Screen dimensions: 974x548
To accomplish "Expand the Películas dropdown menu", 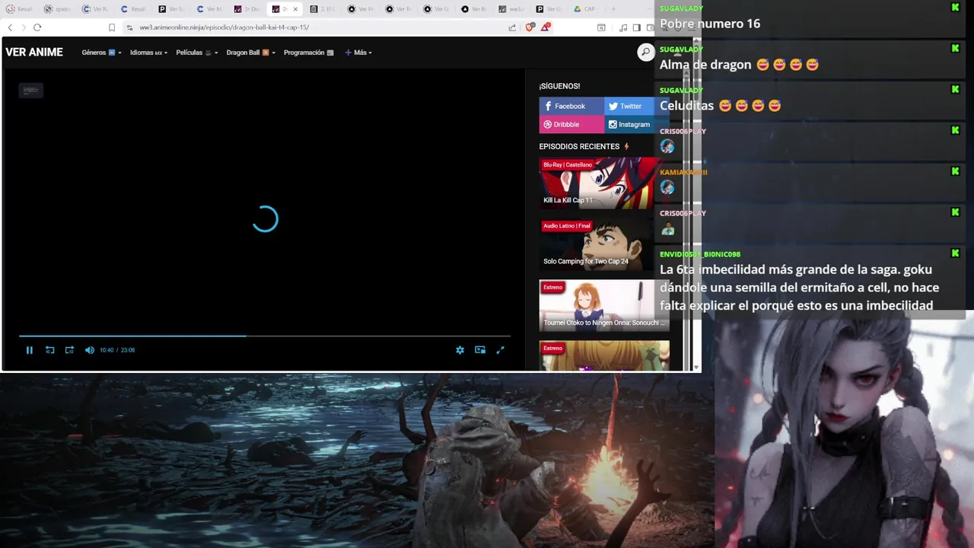I will [x=197, y=53].
